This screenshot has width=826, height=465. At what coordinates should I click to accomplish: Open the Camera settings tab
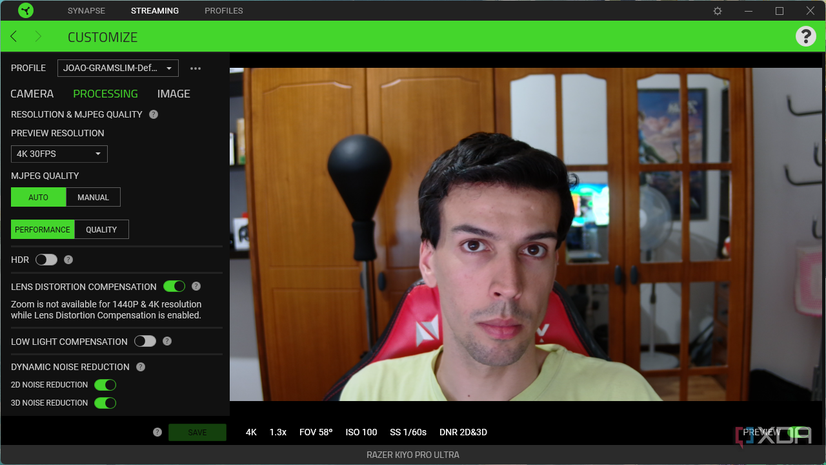[32, 94]
